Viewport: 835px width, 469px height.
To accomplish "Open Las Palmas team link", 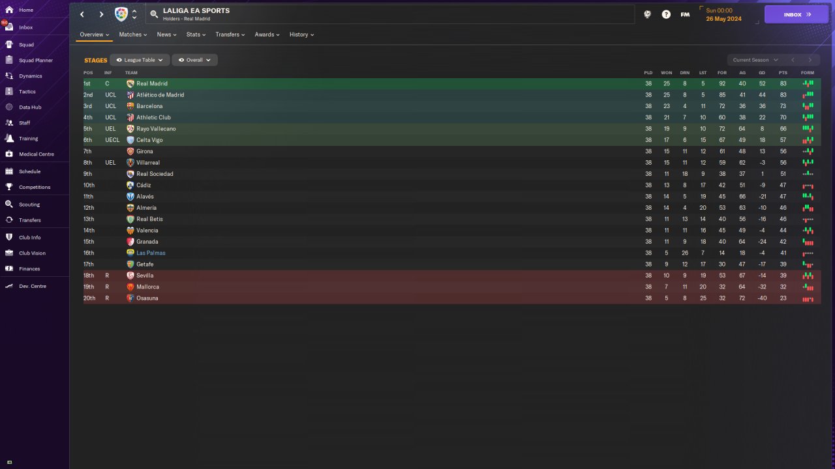I will click(x=151, y=253).
